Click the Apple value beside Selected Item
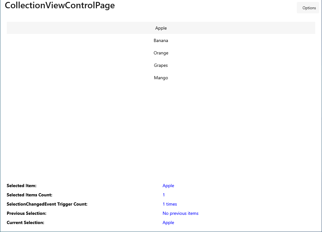The width and height of the screenshot is (322, 232). click(168, 186)
